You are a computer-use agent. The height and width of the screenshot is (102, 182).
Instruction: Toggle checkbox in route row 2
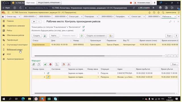(x=48, y=77)
